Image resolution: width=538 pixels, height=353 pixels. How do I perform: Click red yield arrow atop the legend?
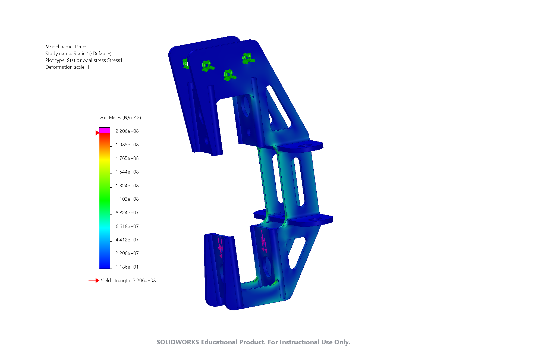click(97, 133)
